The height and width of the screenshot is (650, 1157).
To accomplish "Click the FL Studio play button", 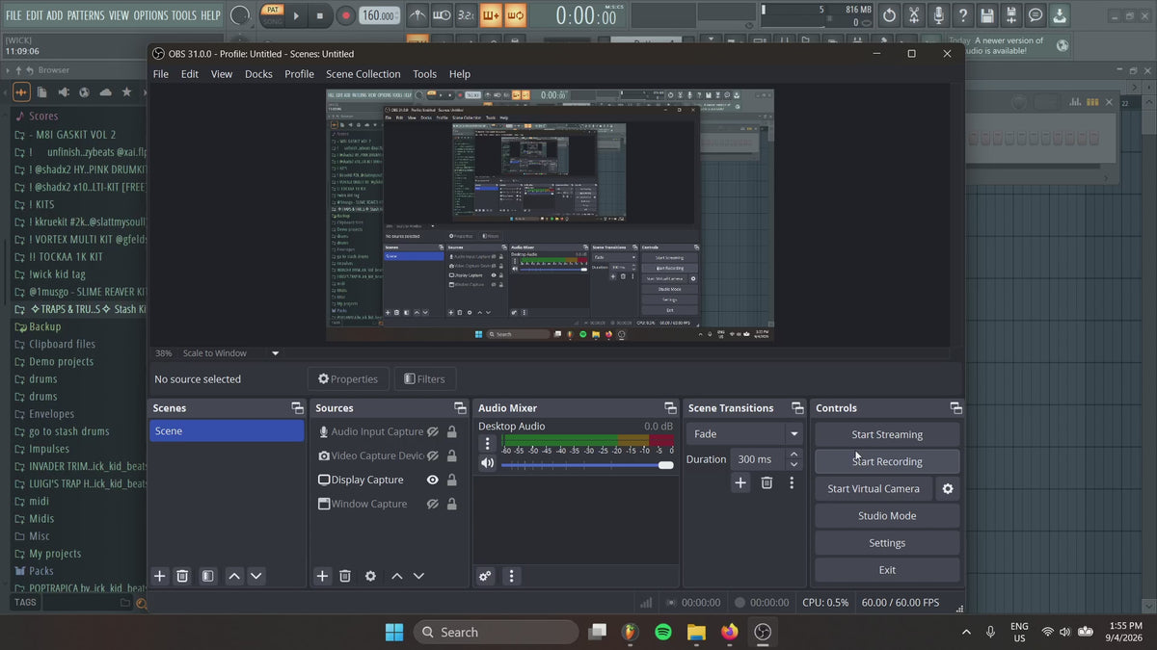I will pyautogui.click(x=296, y=15).
